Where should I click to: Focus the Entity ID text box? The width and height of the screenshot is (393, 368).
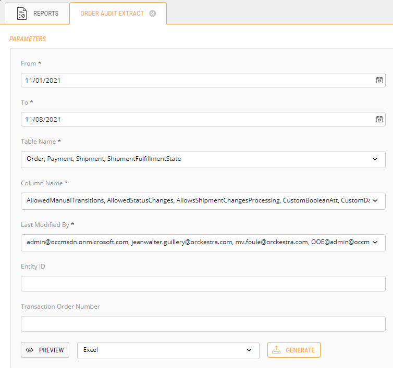[203, 284]
